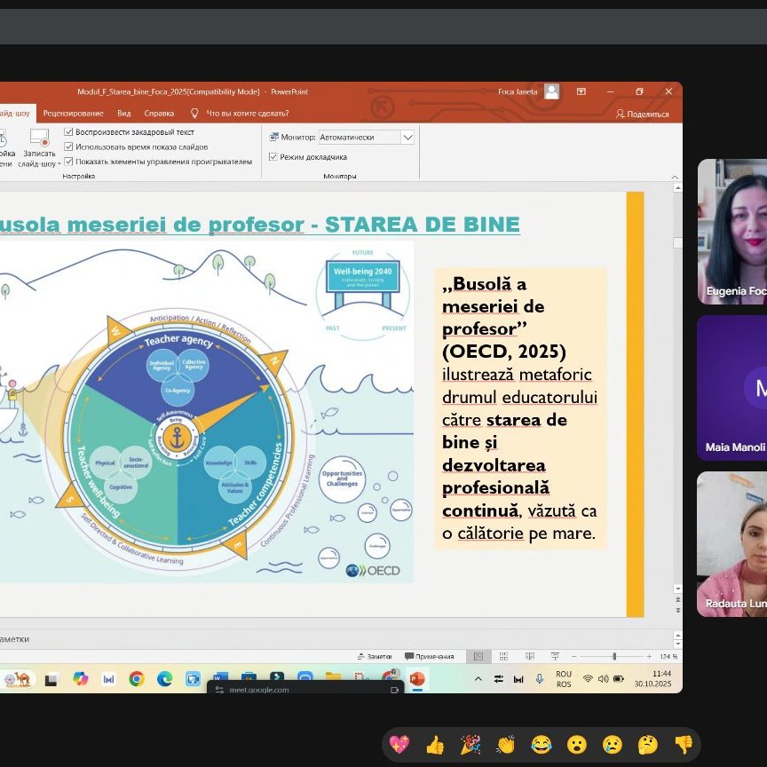Screen dimensions: 767x767
Task: Disable 'Режим докладчика' presenter view checkbox
Action: click(x=273, y=157)
